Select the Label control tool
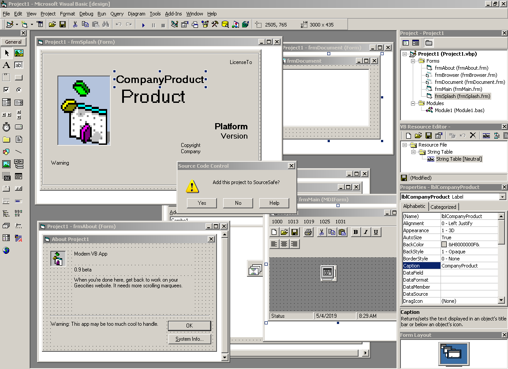The height and width of the screenshot is (369, 508). 7,65
